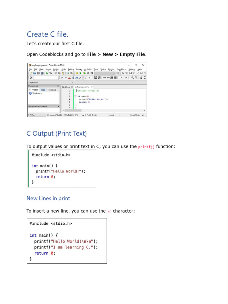Open the Settings menu
The image size is (228, 304).
click(132, 69)
